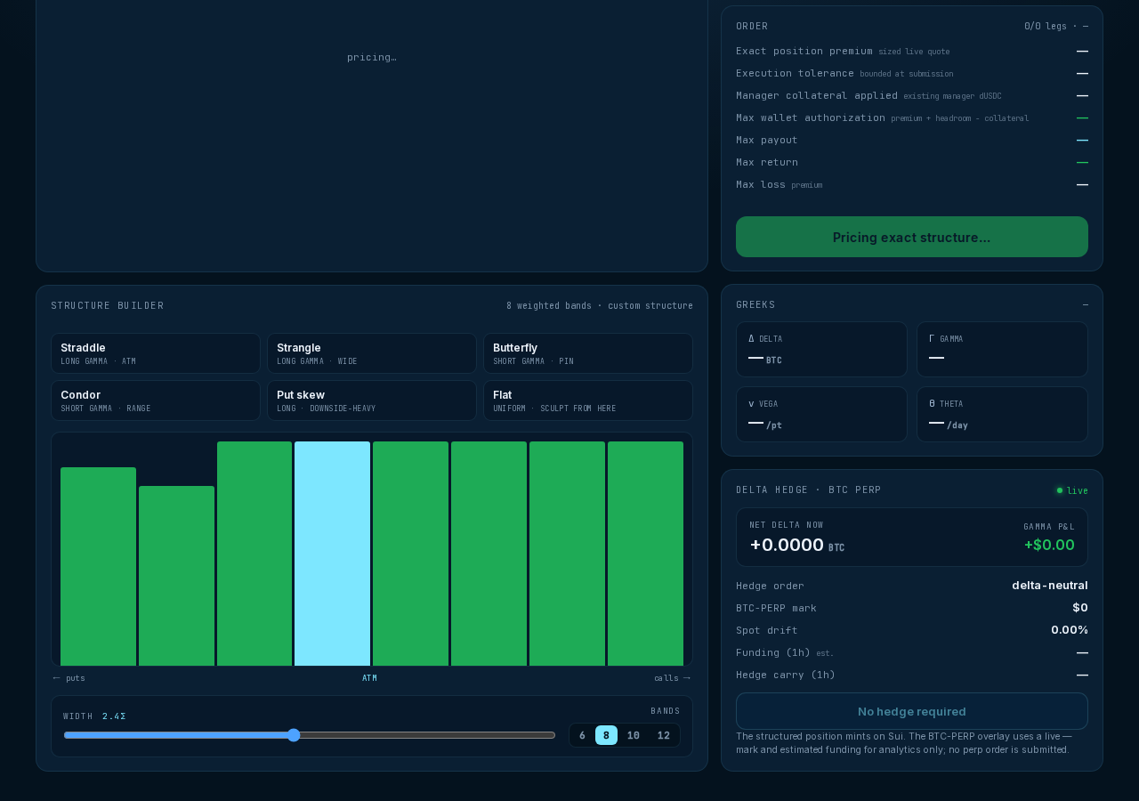Click the "+$0.00" gamma P&L value
The image size is (1139, 801).
[1049, 545]
